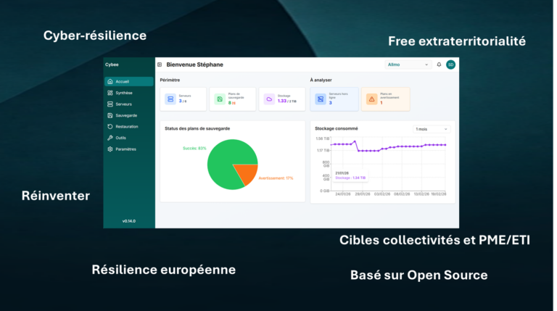Expand the Allmo organization dropdown

[408, 65]
